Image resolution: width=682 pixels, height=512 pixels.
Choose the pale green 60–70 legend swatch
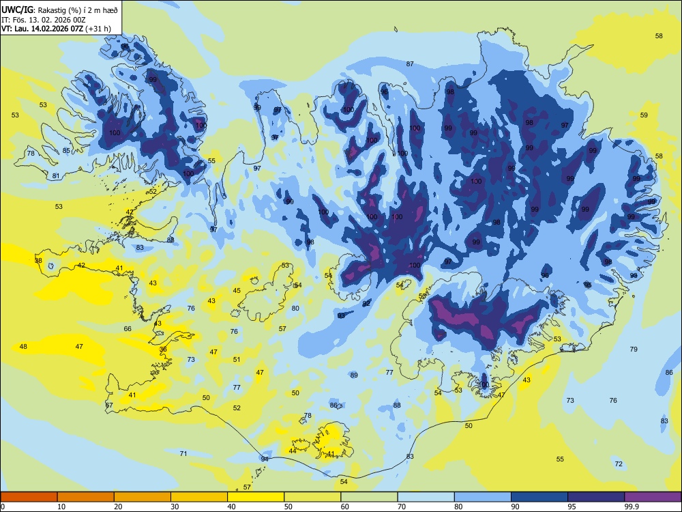tap(369, 497)
